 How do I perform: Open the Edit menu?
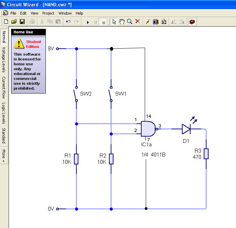[23, 13]
